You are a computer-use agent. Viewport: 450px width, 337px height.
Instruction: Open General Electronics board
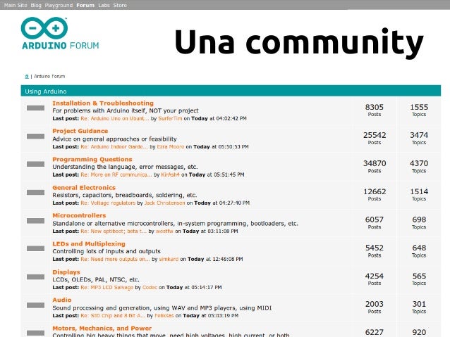pos(84,188)
